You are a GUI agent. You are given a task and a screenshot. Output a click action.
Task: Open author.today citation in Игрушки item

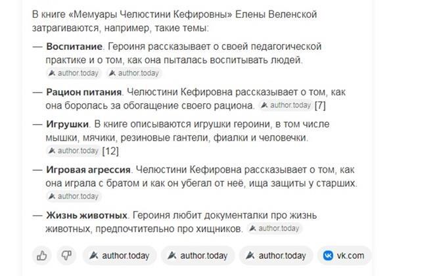(x=74, y=150)
